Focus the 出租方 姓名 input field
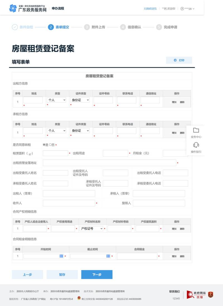The image size is (223, 306). [33, 100]
